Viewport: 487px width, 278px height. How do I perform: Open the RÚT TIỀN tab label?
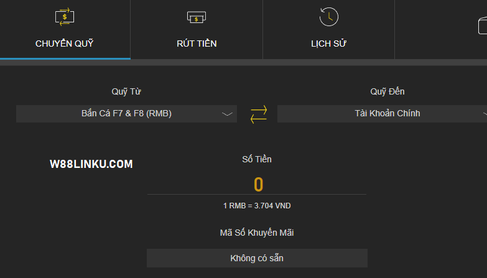click(x=197, y=44)
